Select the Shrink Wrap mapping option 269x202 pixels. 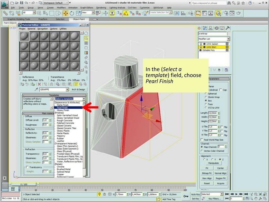point(206,97)
